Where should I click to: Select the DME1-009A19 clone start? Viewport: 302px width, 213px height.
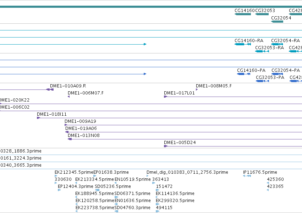(x=66, y=125)
